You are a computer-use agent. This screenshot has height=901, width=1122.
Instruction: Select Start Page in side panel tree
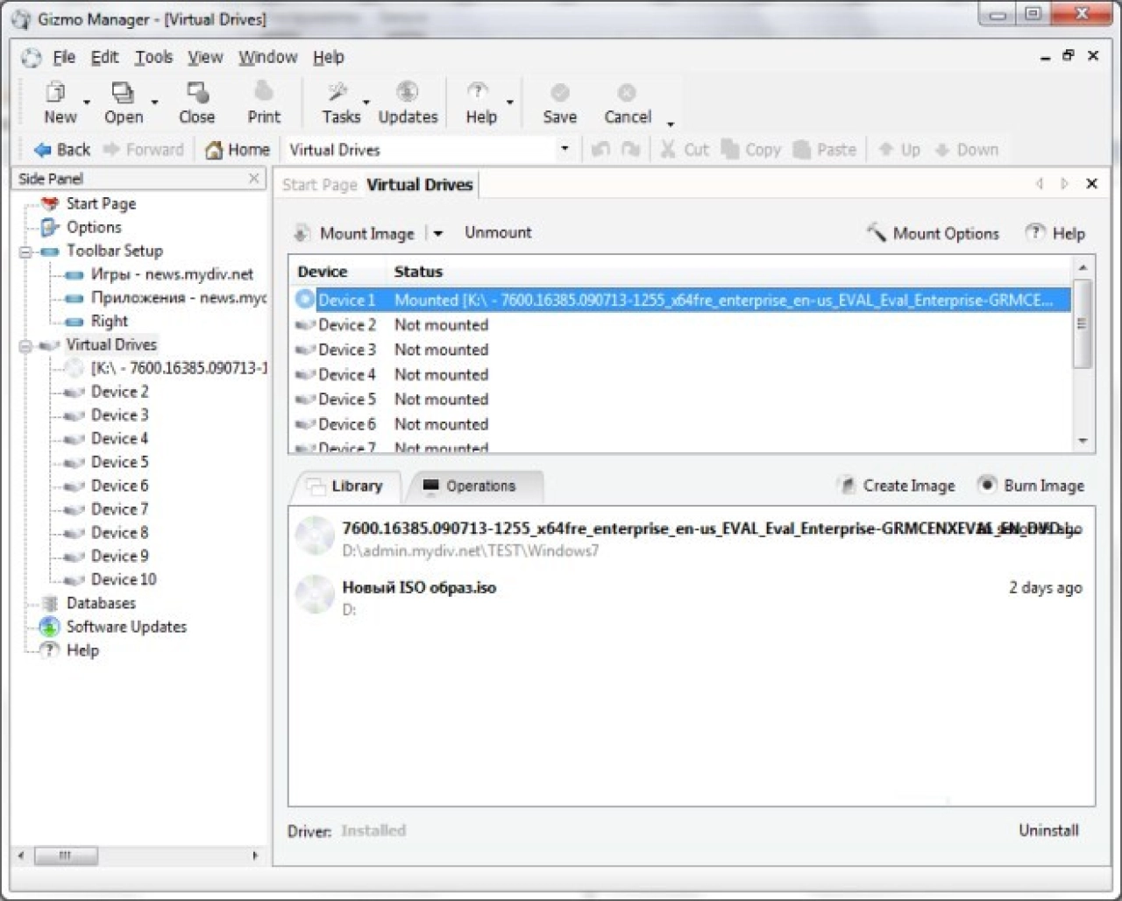(101, 203)
